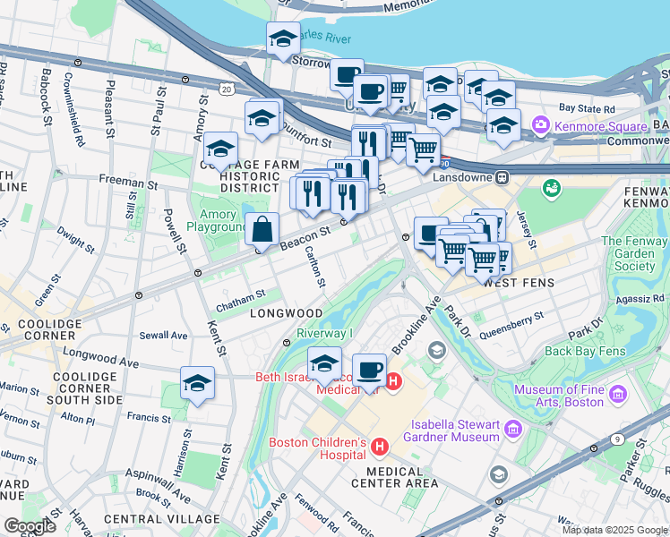Open the Kenmore Square camera pin
The height and width of the screenshot is (537, 670).
click(540, 125)
